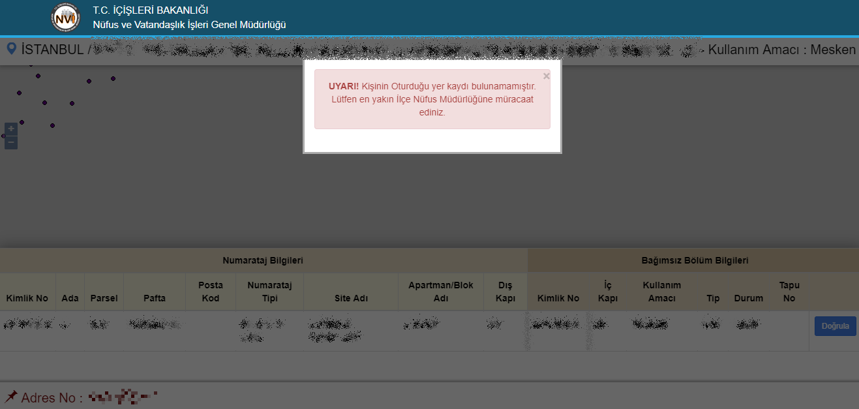This screenshot has width=859, height=409.
Task: Zoom in on the map
Action: (11, 129)
